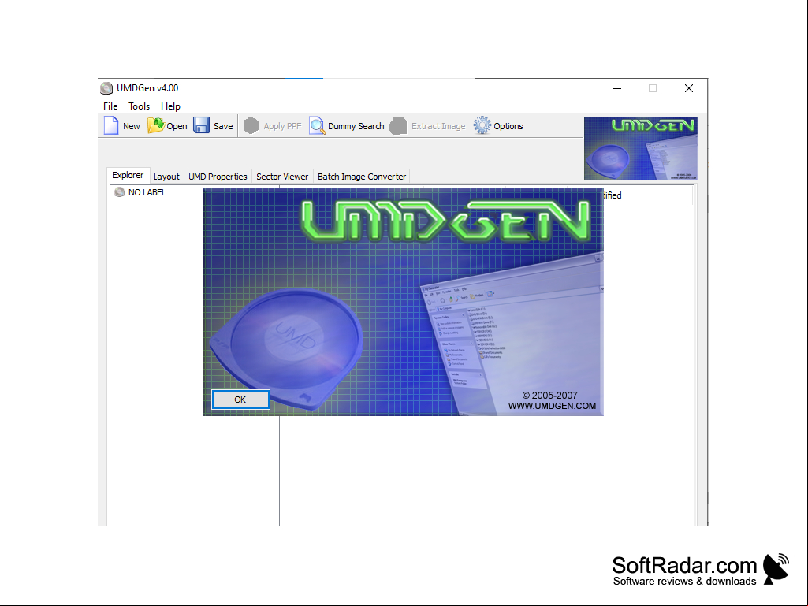Select the NO LABEL tree entry

click(x=147, y=192)
